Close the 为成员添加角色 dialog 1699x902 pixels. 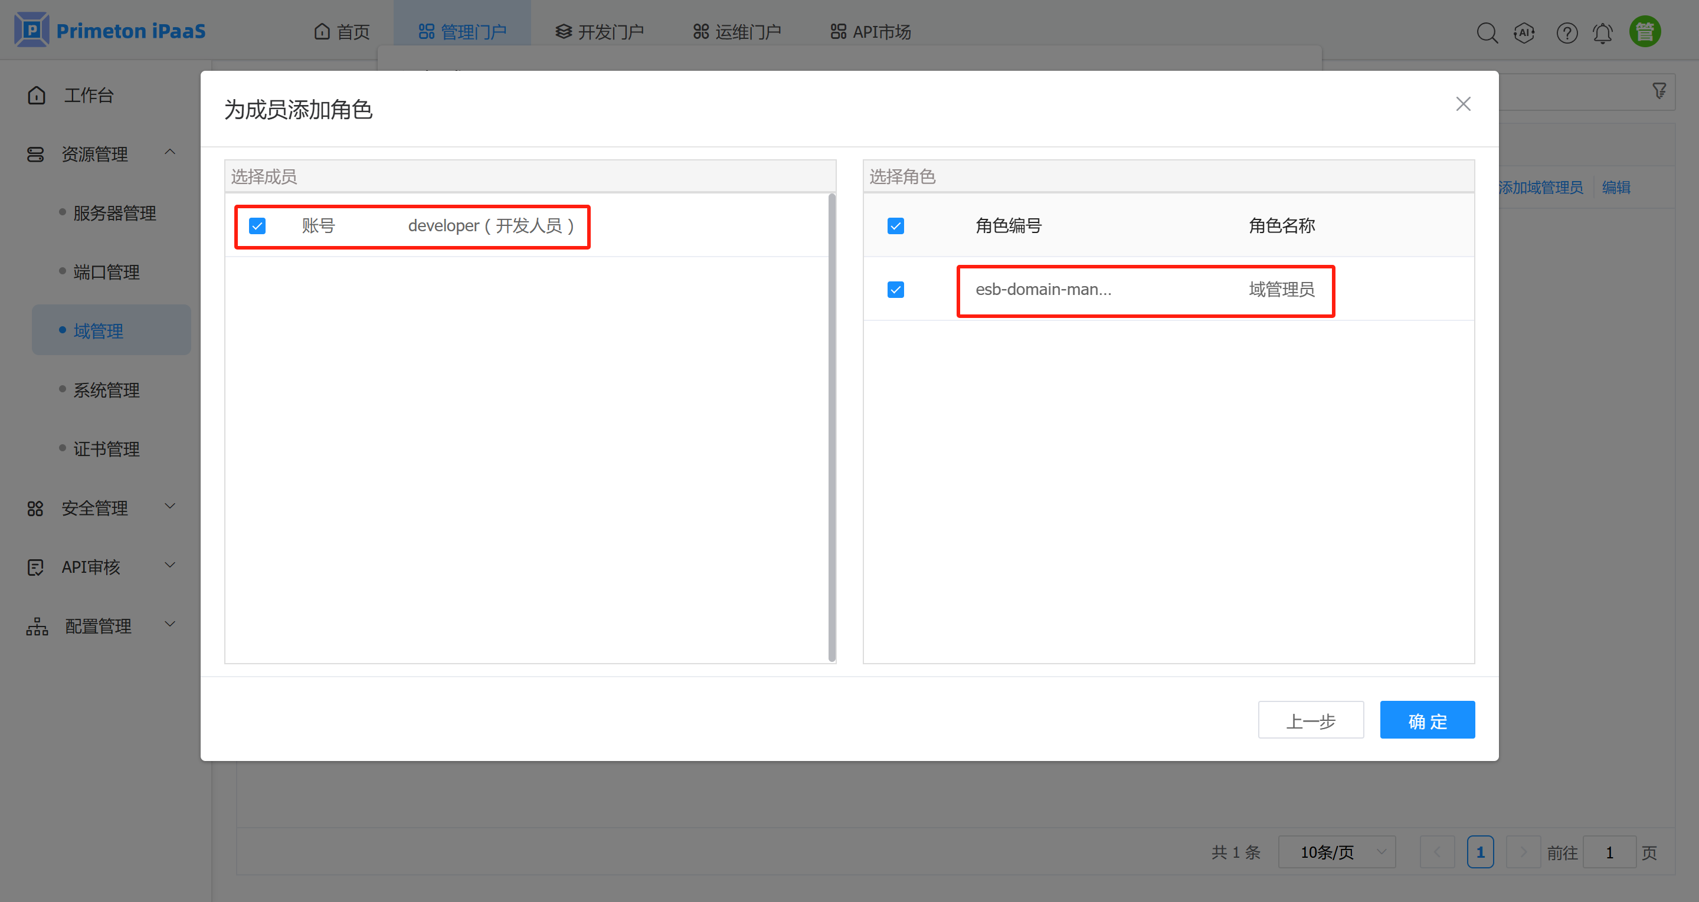point(1463,104)
